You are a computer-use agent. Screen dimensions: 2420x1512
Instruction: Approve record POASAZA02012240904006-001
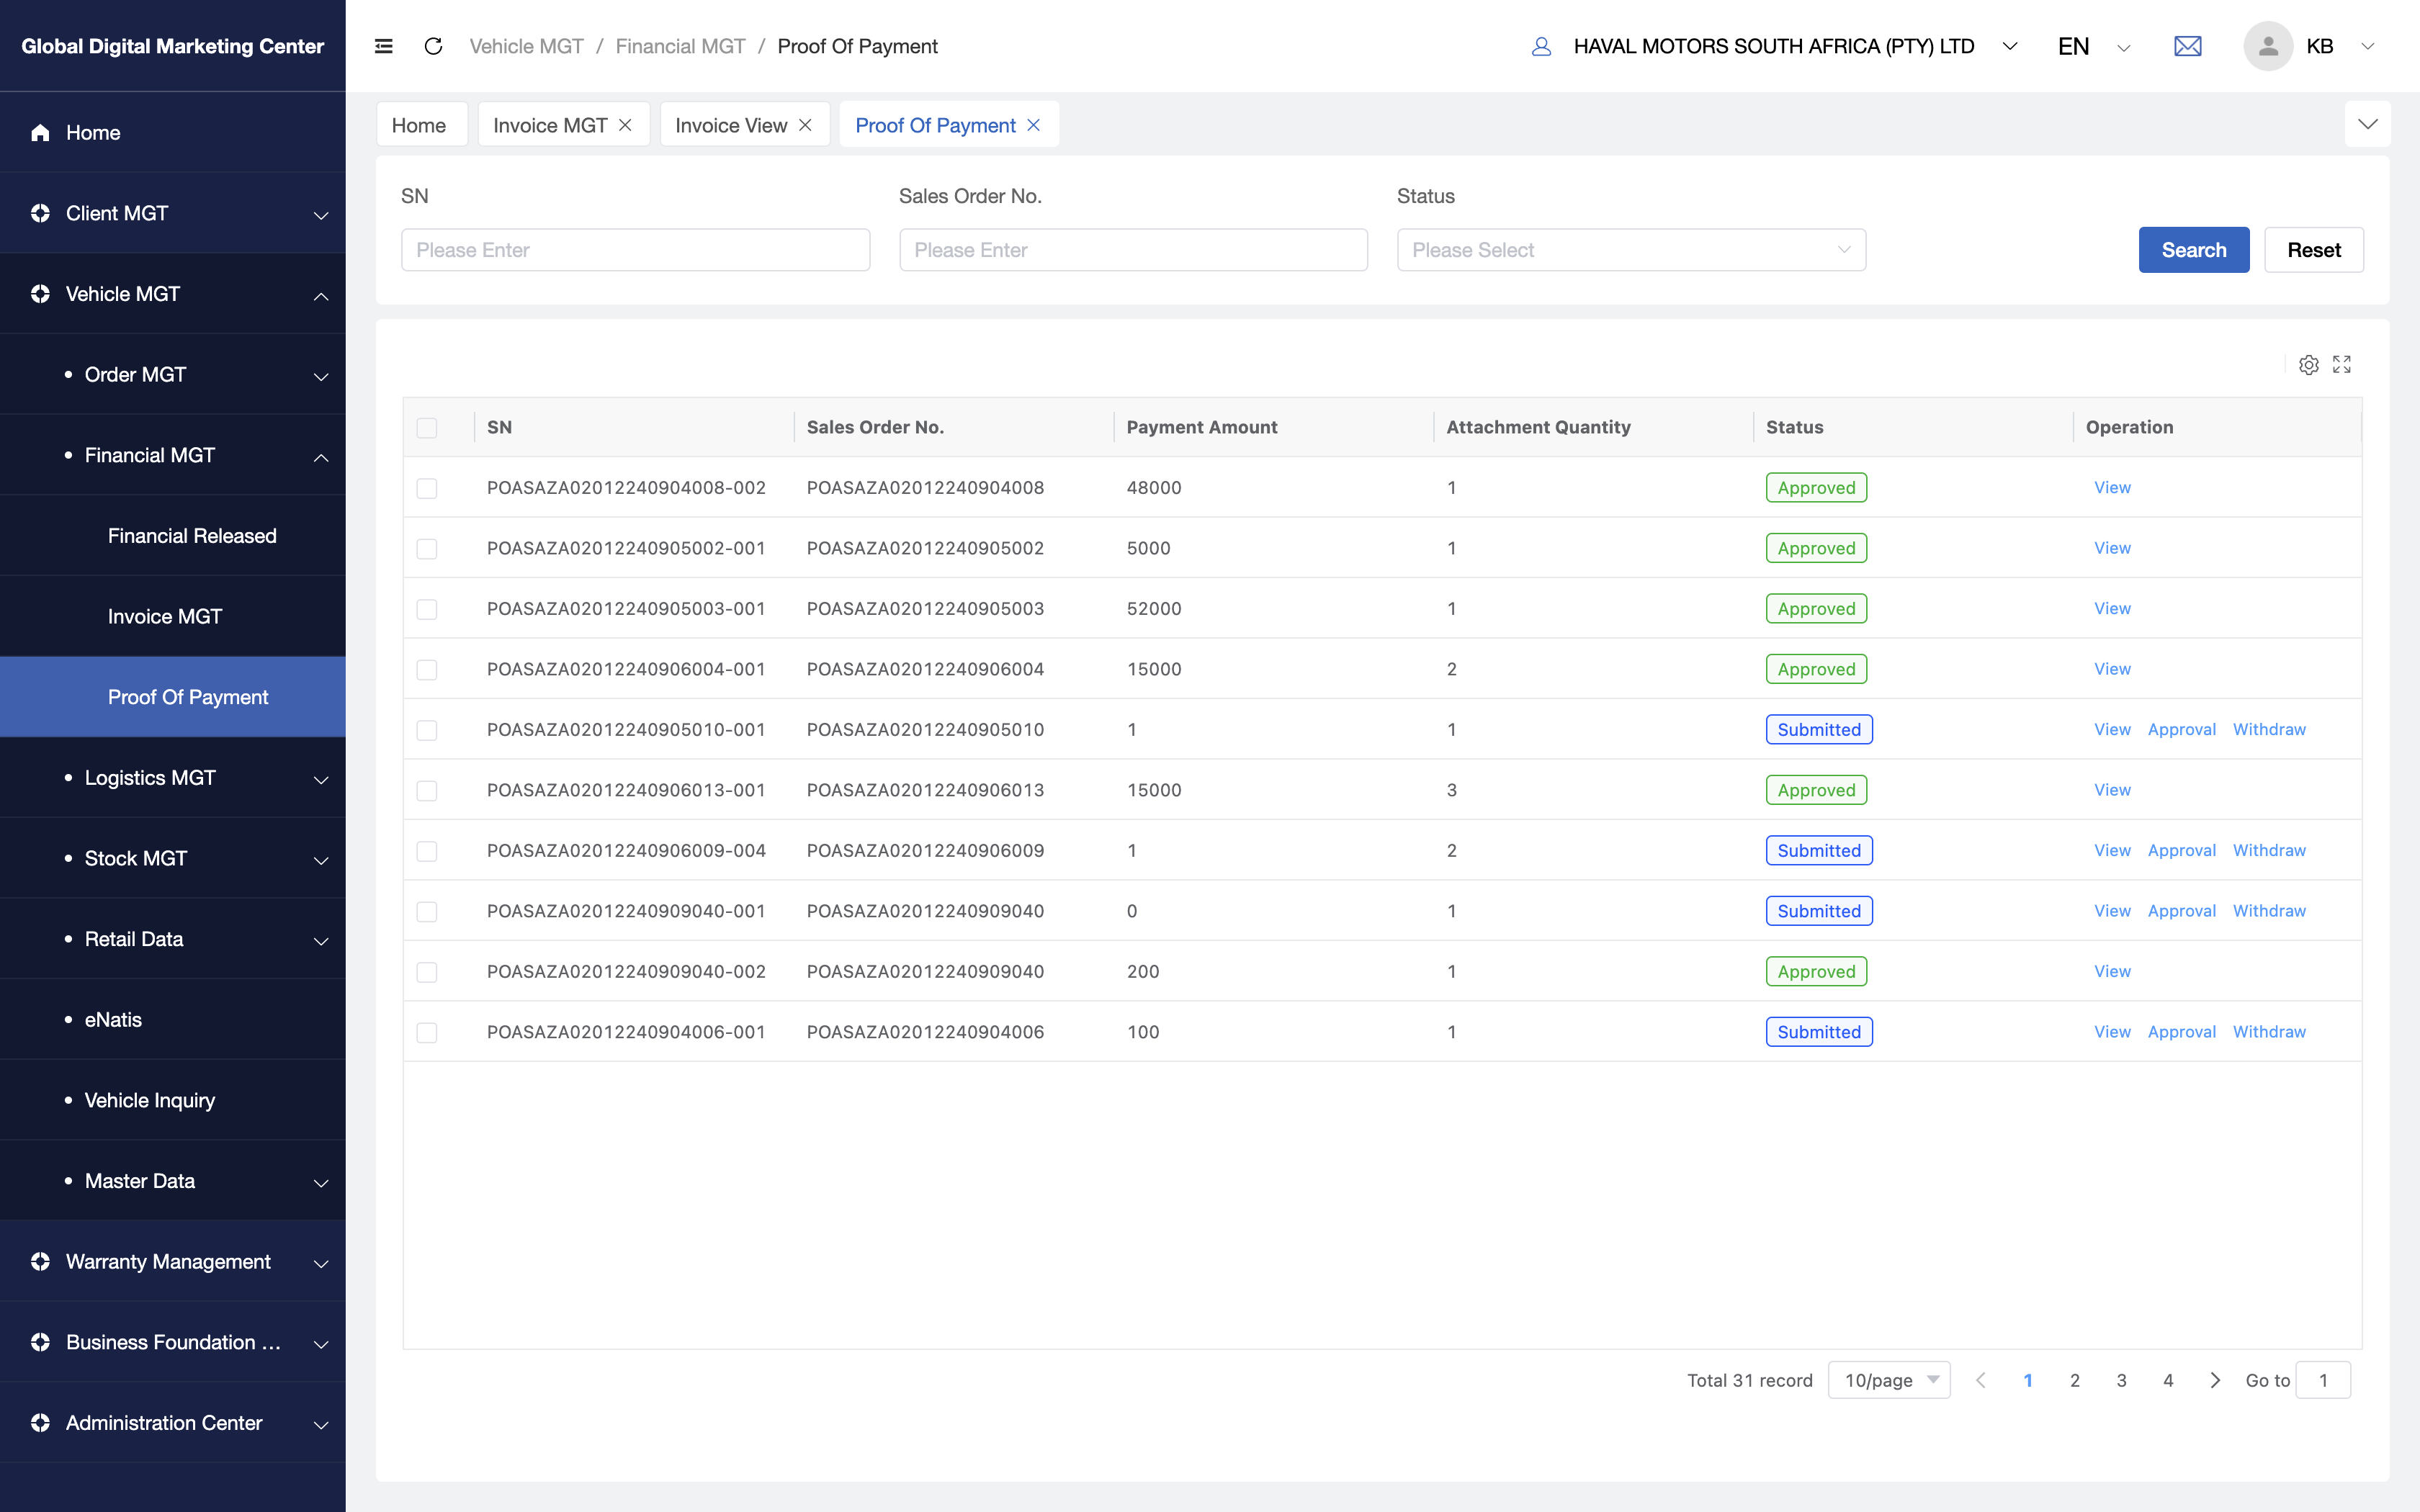coord(2181,1031)
